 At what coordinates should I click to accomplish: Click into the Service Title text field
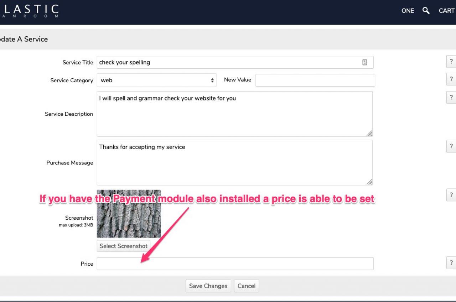tap(228, 62)
